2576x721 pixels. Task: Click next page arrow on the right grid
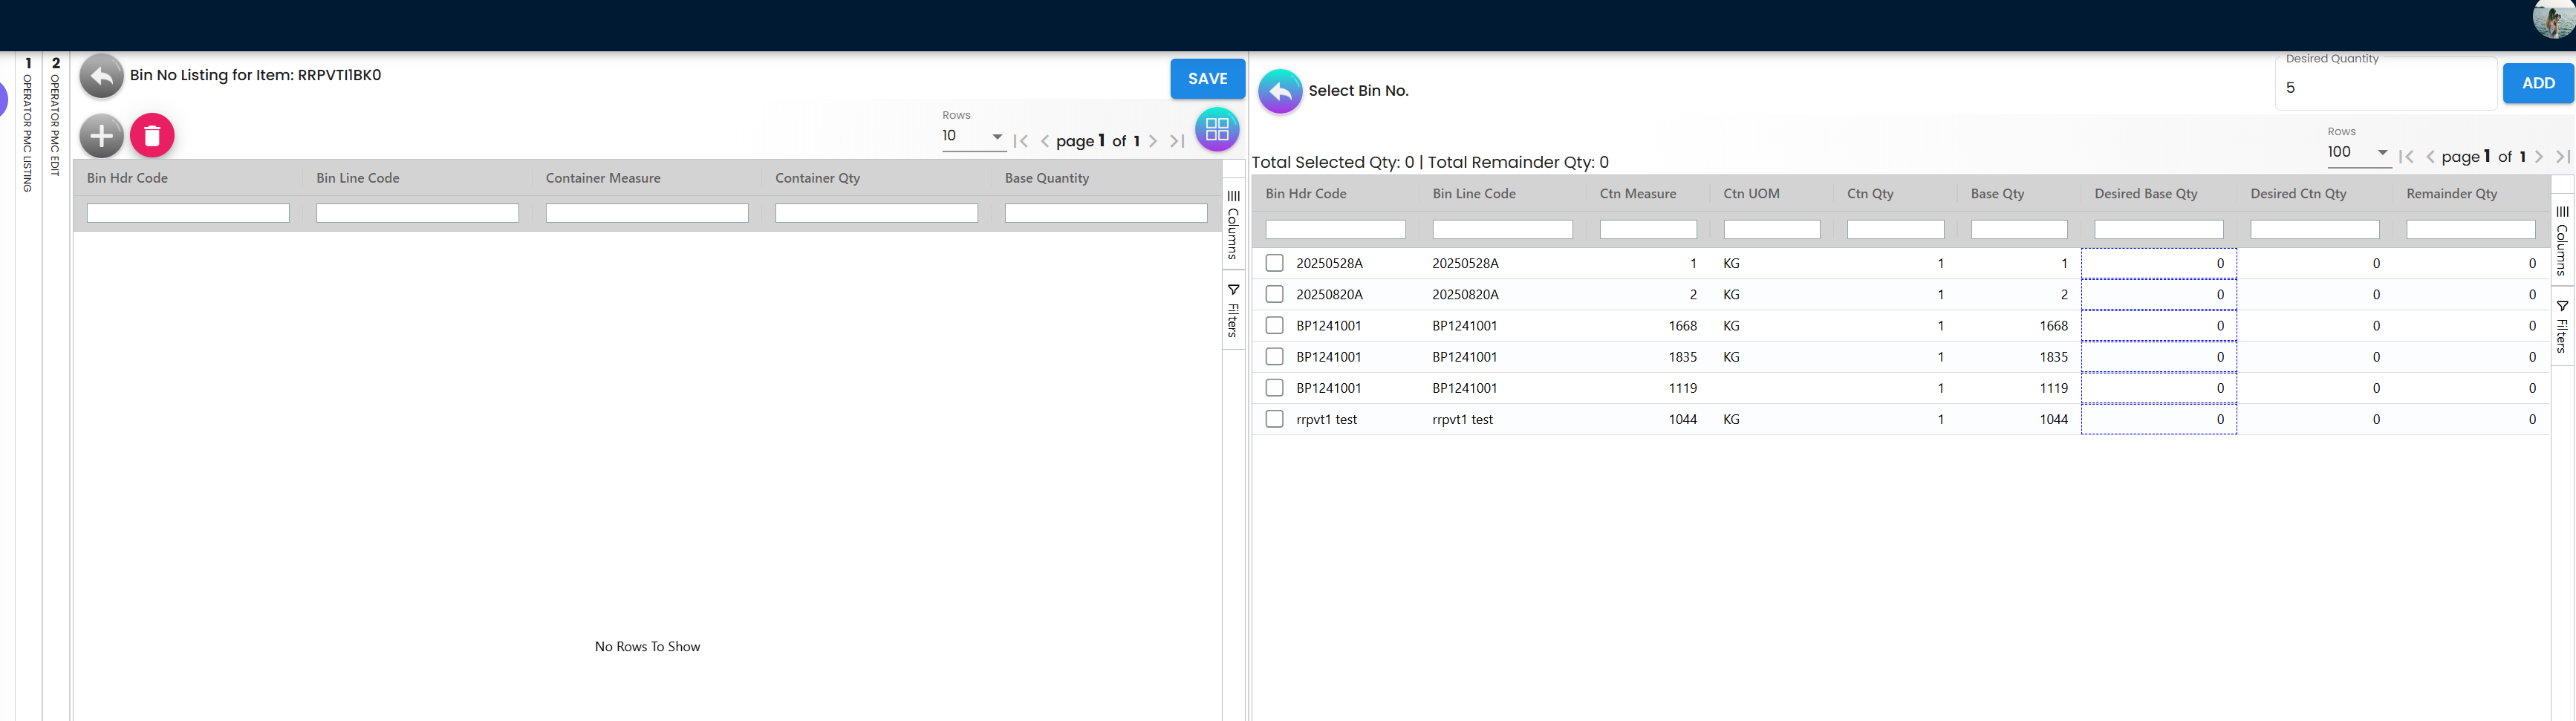pos(2539,156)
